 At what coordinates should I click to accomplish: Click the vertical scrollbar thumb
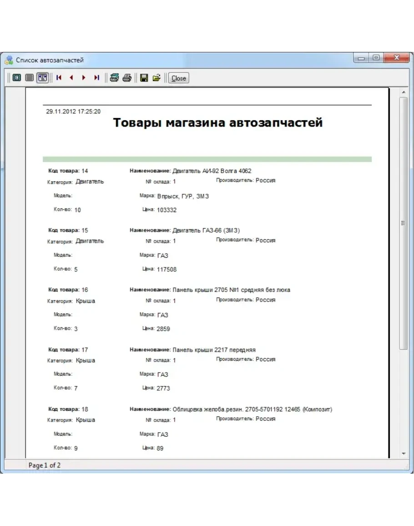pos(403,223)
